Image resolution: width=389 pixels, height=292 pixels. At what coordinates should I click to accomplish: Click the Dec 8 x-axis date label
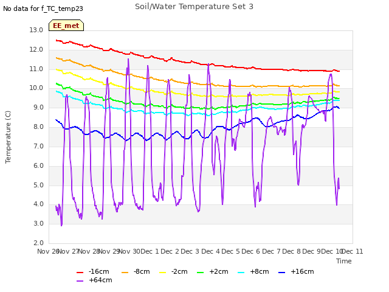(x=292, y=251)
